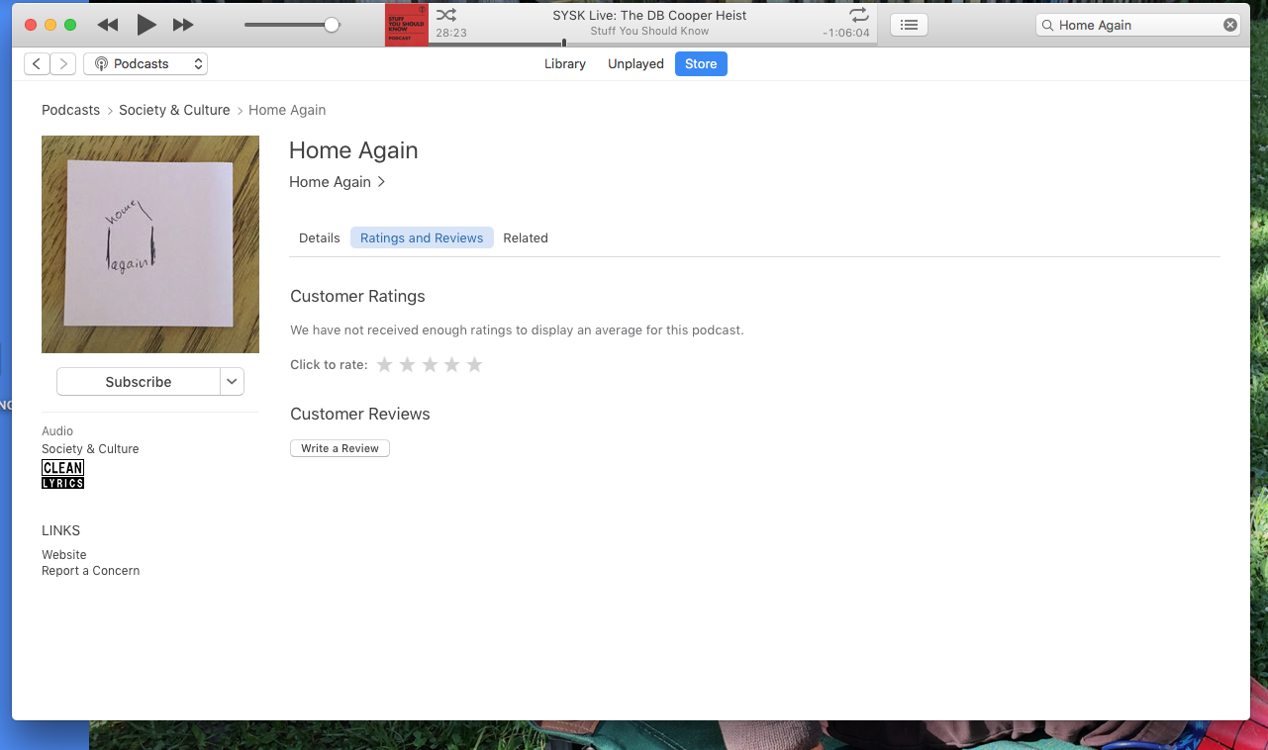
Task: Go back with the left arrow
Action: coord(37,64)
